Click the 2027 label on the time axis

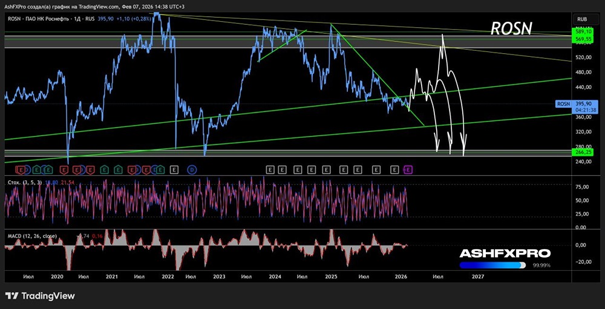point(478,276)
